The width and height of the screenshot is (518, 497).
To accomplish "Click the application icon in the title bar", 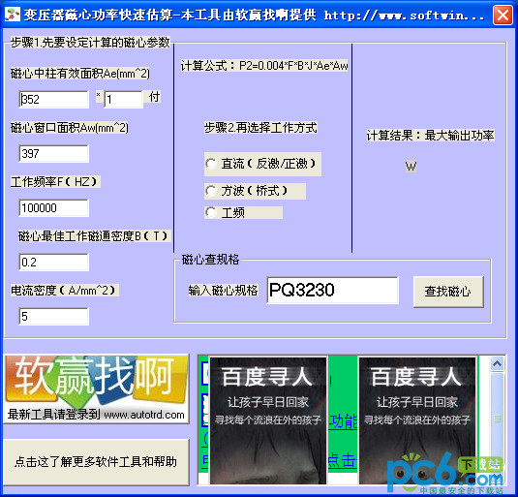I will click(13, 15).
